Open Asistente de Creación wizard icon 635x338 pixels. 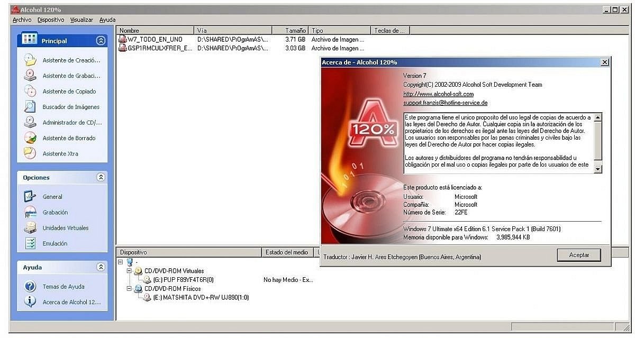click(x=30, y=60)
